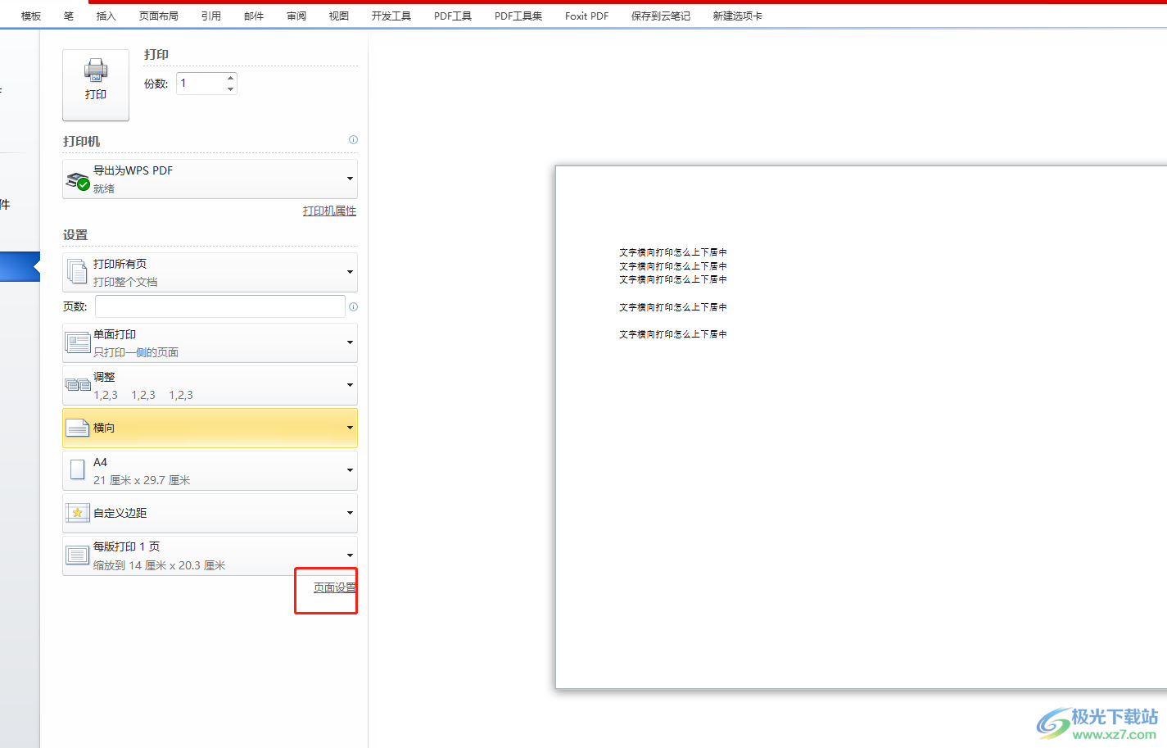Screen dimensions: 1167x748
Task: Expand the collation 1,2,3 dropdown
Action: (x=350, y=385)
